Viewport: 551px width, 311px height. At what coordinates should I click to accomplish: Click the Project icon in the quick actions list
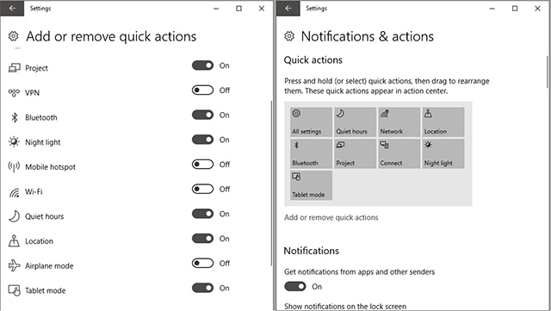(x=14, y=67)
